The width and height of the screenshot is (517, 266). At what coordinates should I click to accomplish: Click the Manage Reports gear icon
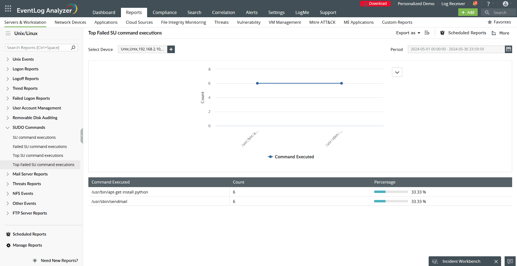tap(8, 245)
